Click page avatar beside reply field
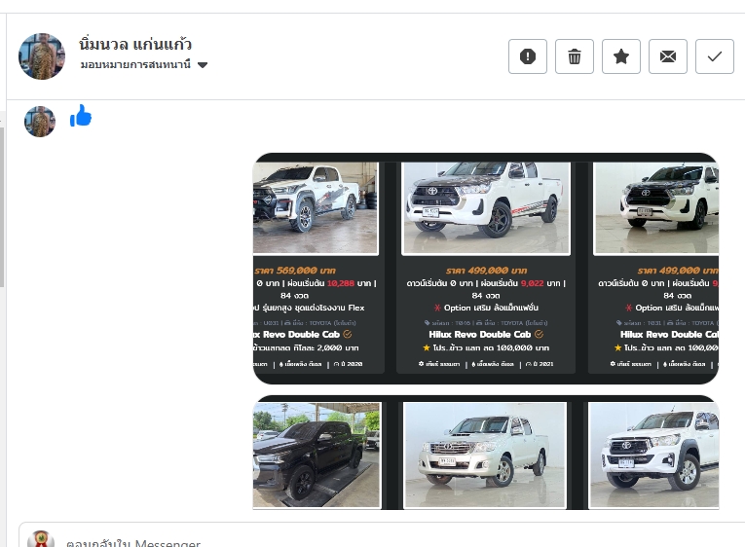The height and width of the screenshot is (547, 745). tap(41, 539)
